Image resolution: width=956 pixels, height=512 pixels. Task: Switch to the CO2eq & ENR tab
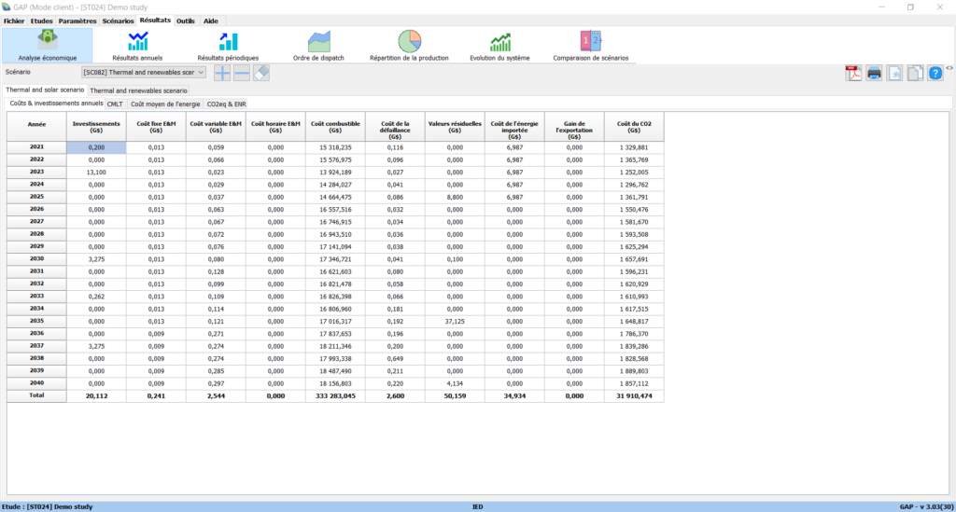tap(226, 104)
